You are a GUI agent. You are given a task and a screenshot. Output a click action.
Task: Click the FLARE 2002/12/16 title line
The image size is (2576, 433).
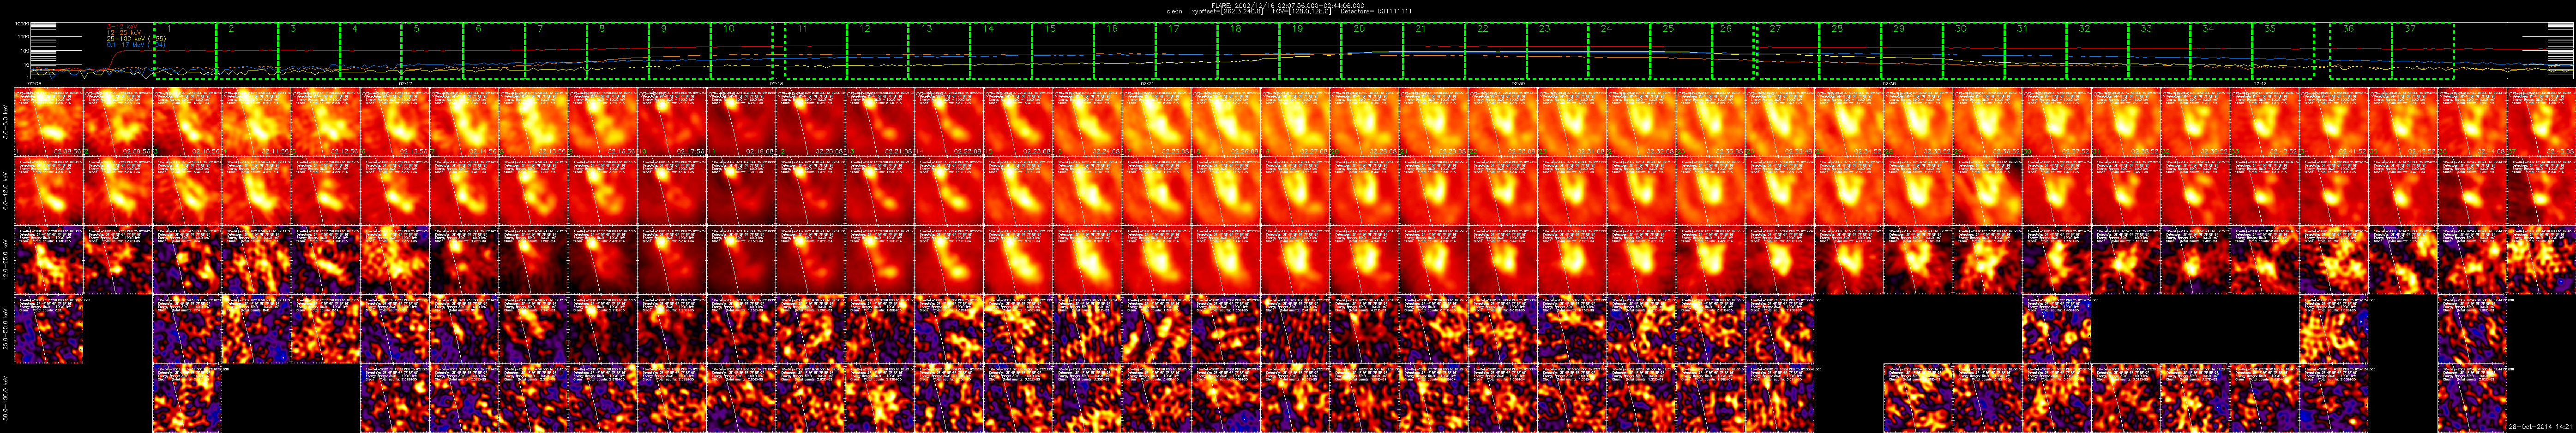(x=1287, y=5)
